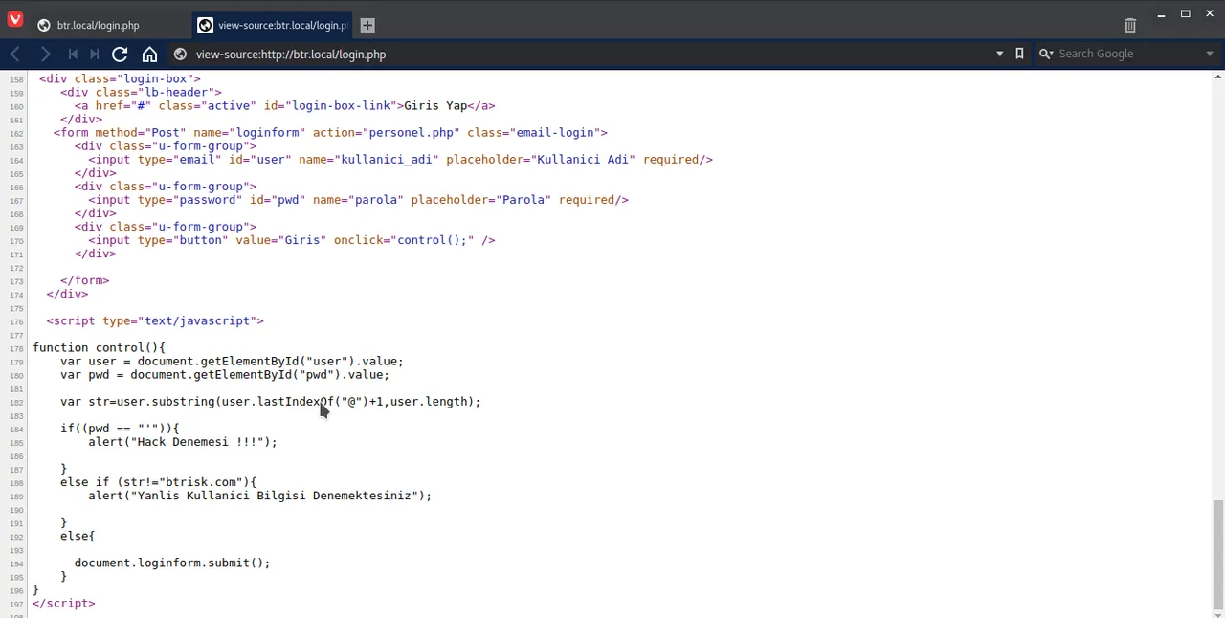The height and width of the screenshot is (618, 1225).
Task: Show site info for view-source address
Action: pos(180,54)
